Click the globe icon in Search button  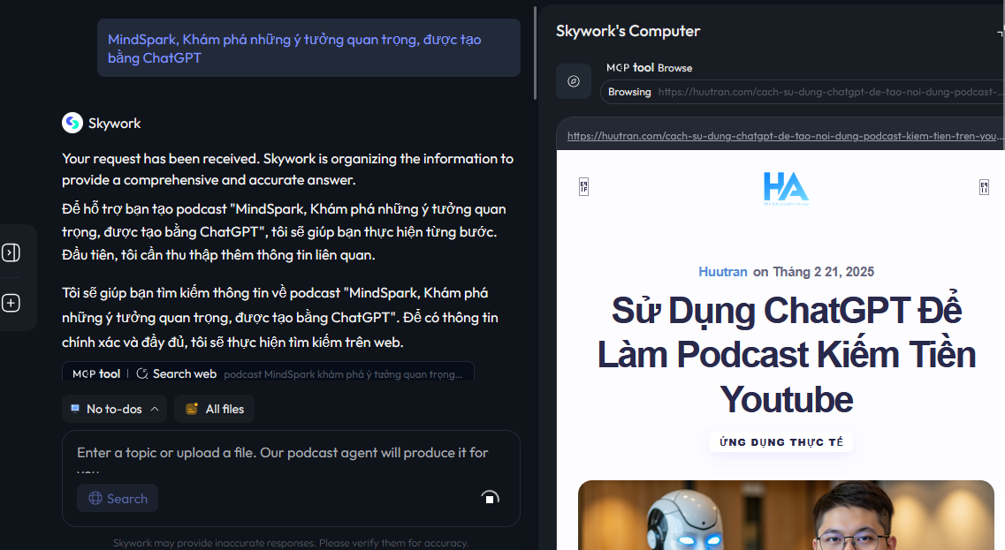[x=95, y=498]
